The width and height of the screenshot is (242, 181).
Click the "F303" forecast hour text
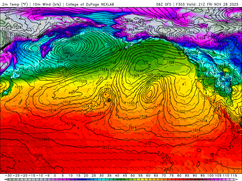[x=180, y=4]
